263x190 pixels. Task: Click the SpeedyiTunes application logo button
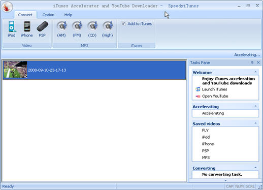pos(7,7)
